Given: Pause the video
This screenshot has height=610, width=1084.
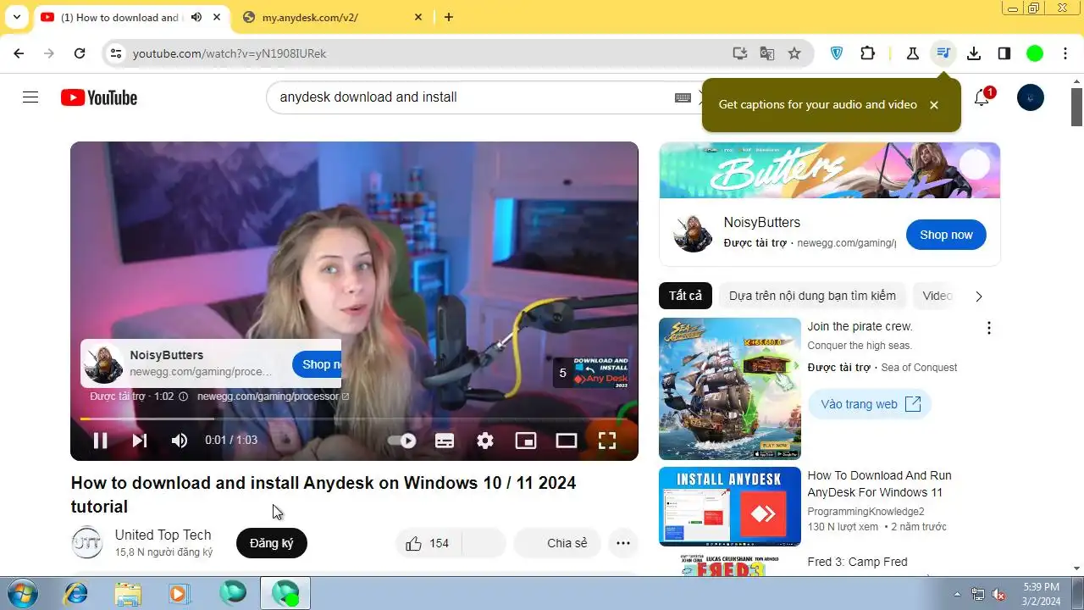Looking at the screenshot, I should [x=100, y=441].
